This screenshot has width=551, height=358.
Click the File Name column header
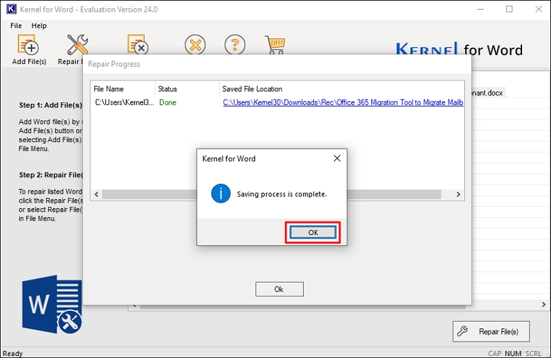(x=123, y=89)
